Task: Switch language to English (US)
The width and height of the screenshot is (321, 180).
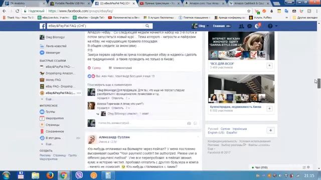Action: tap(216, 132)
